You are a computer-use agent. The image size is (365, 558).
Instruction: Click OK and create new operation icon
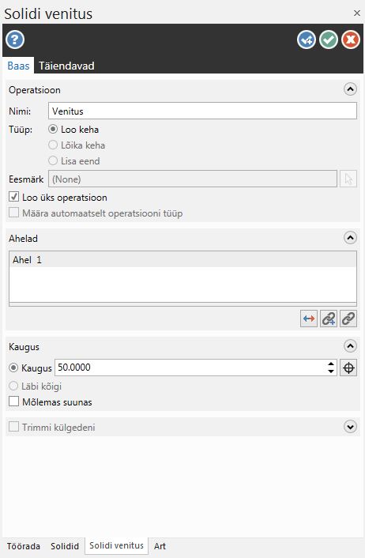[x=307, y=40]
